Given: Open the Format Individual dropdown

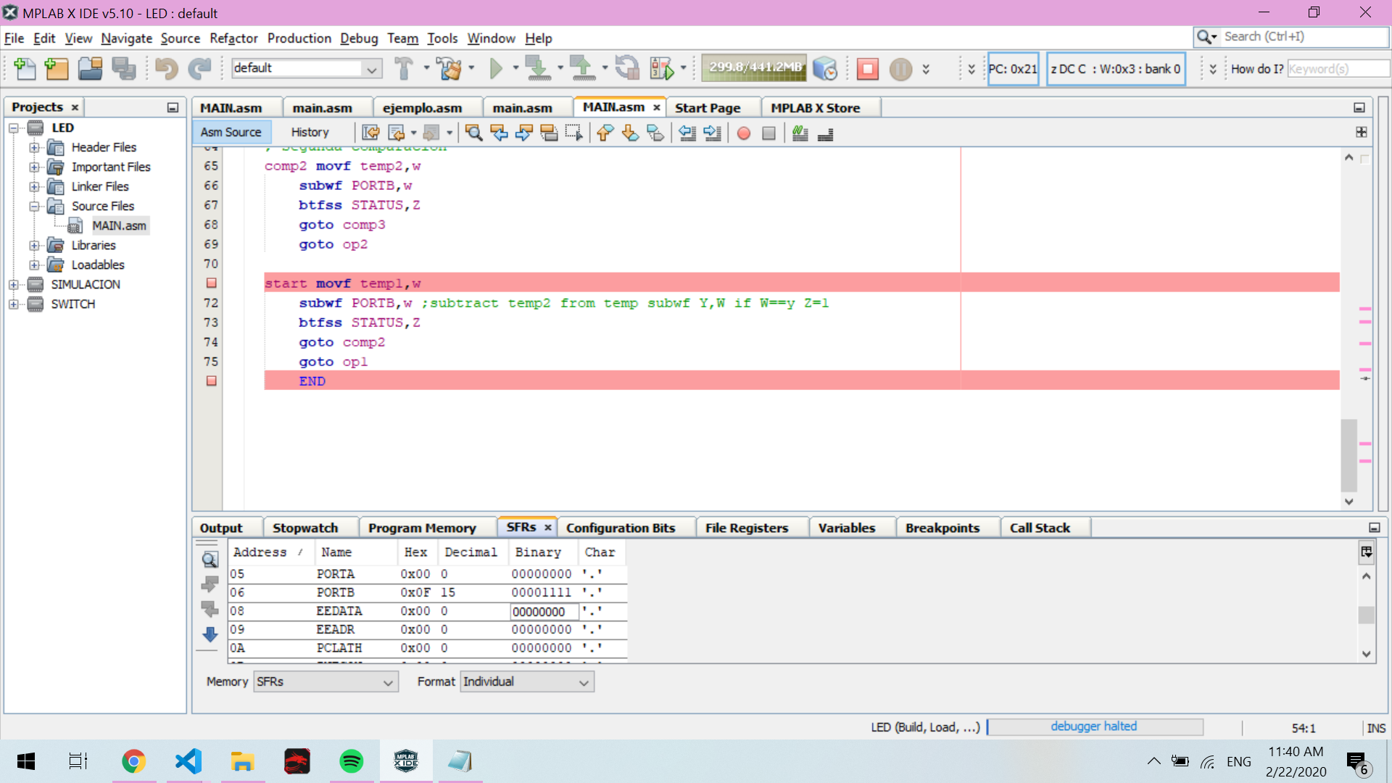Looking at the screenshot, I should coord(527,682).
